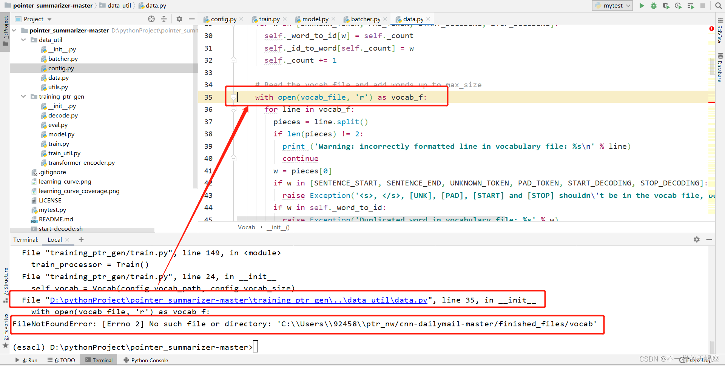Viewport: 725px width, 366px height.
Task: Click the red error indicator
Action: pos(711,29)
